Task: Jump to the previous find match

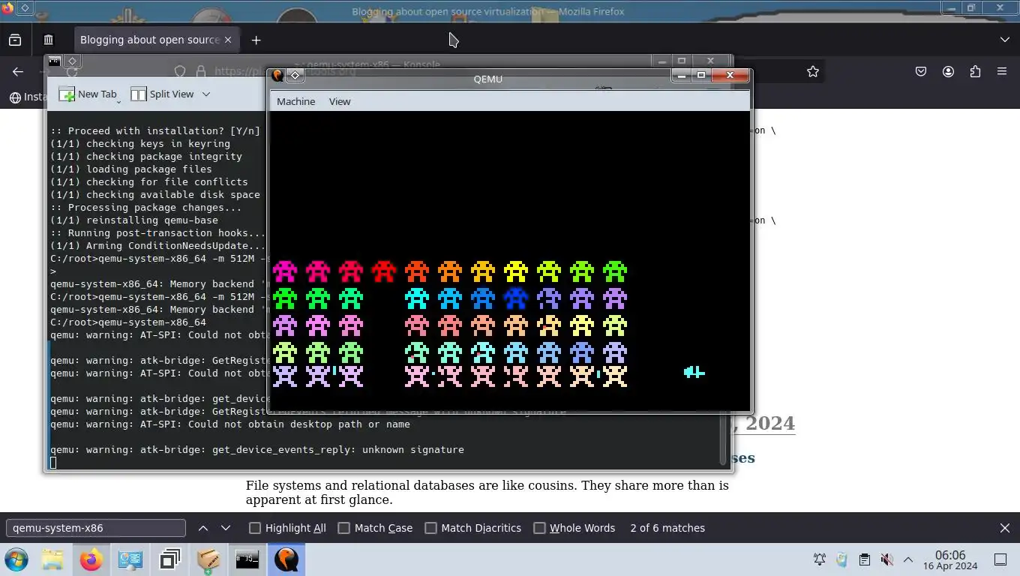Action: pyautogui.click(x=202, y=528)
